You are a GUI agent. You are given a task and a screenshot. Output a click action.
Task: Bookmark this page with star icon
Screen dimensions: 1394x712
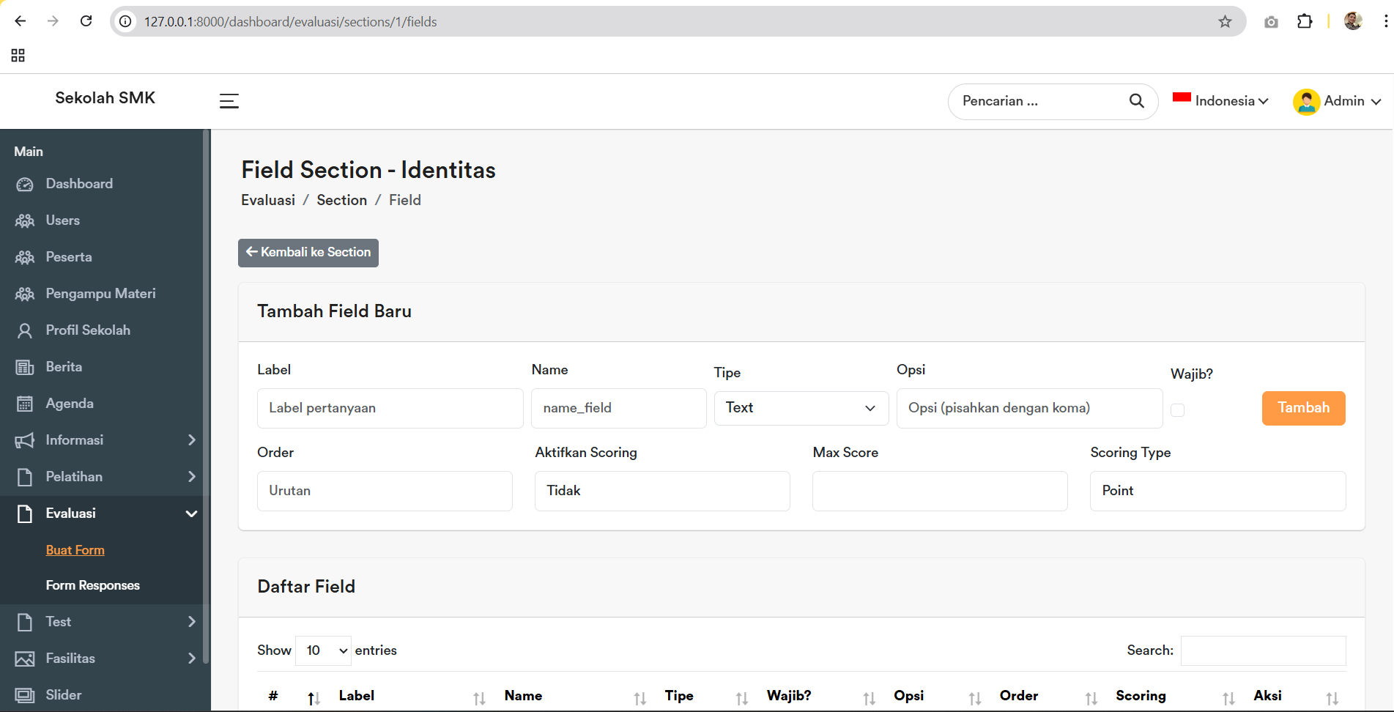[x=1225, y=22]
